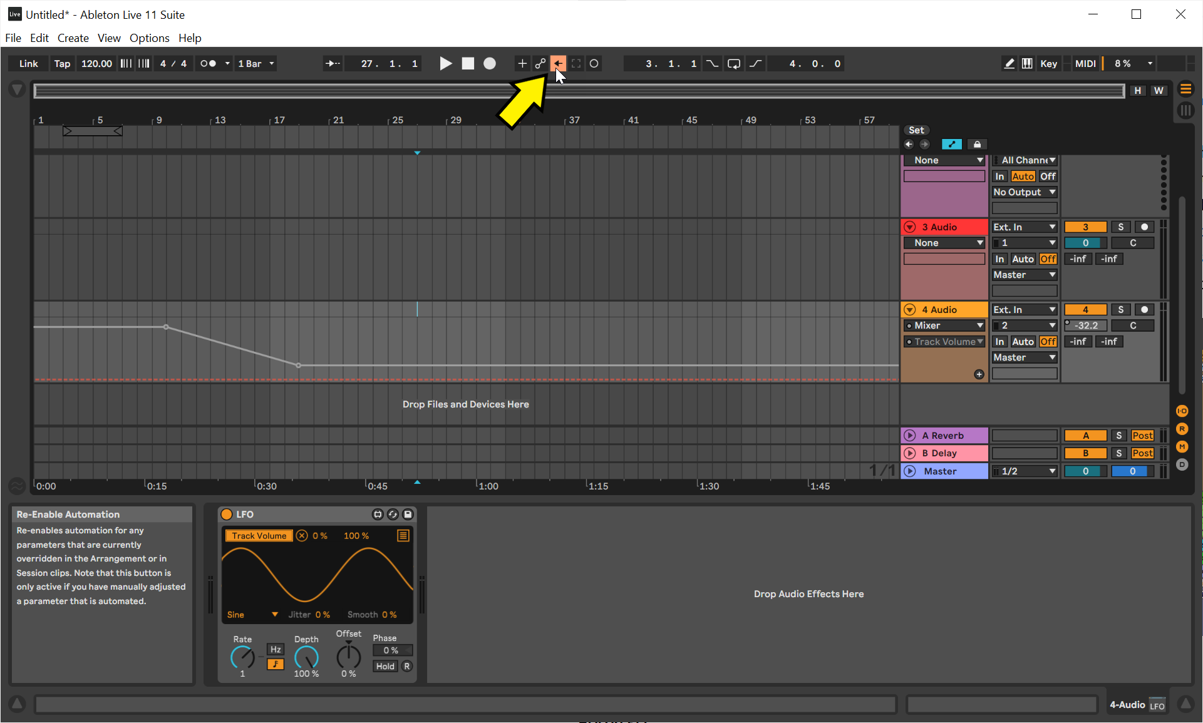The width and height of the screenshot is (1203, 723).
Task: Open the Options menu
Action: tap(149, 38)
